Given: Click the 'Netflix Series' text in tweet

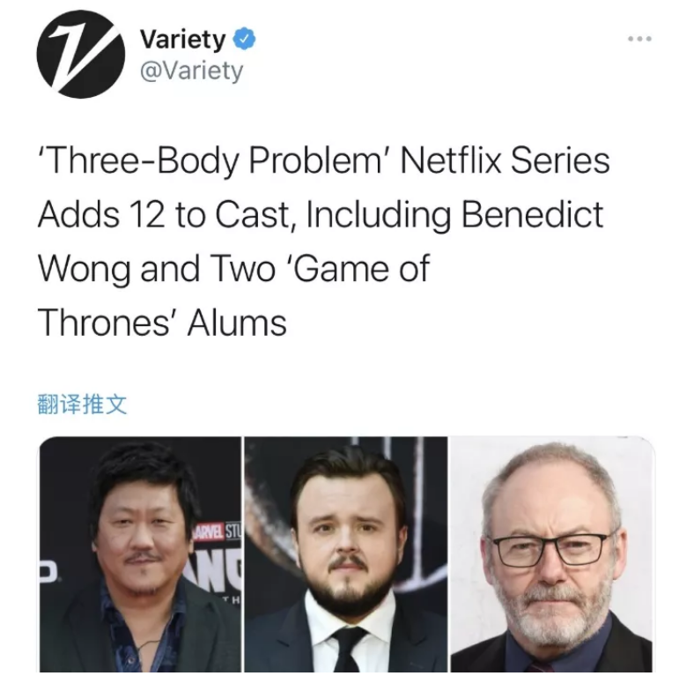Looking at the screenshot, I should click(505, 160).
